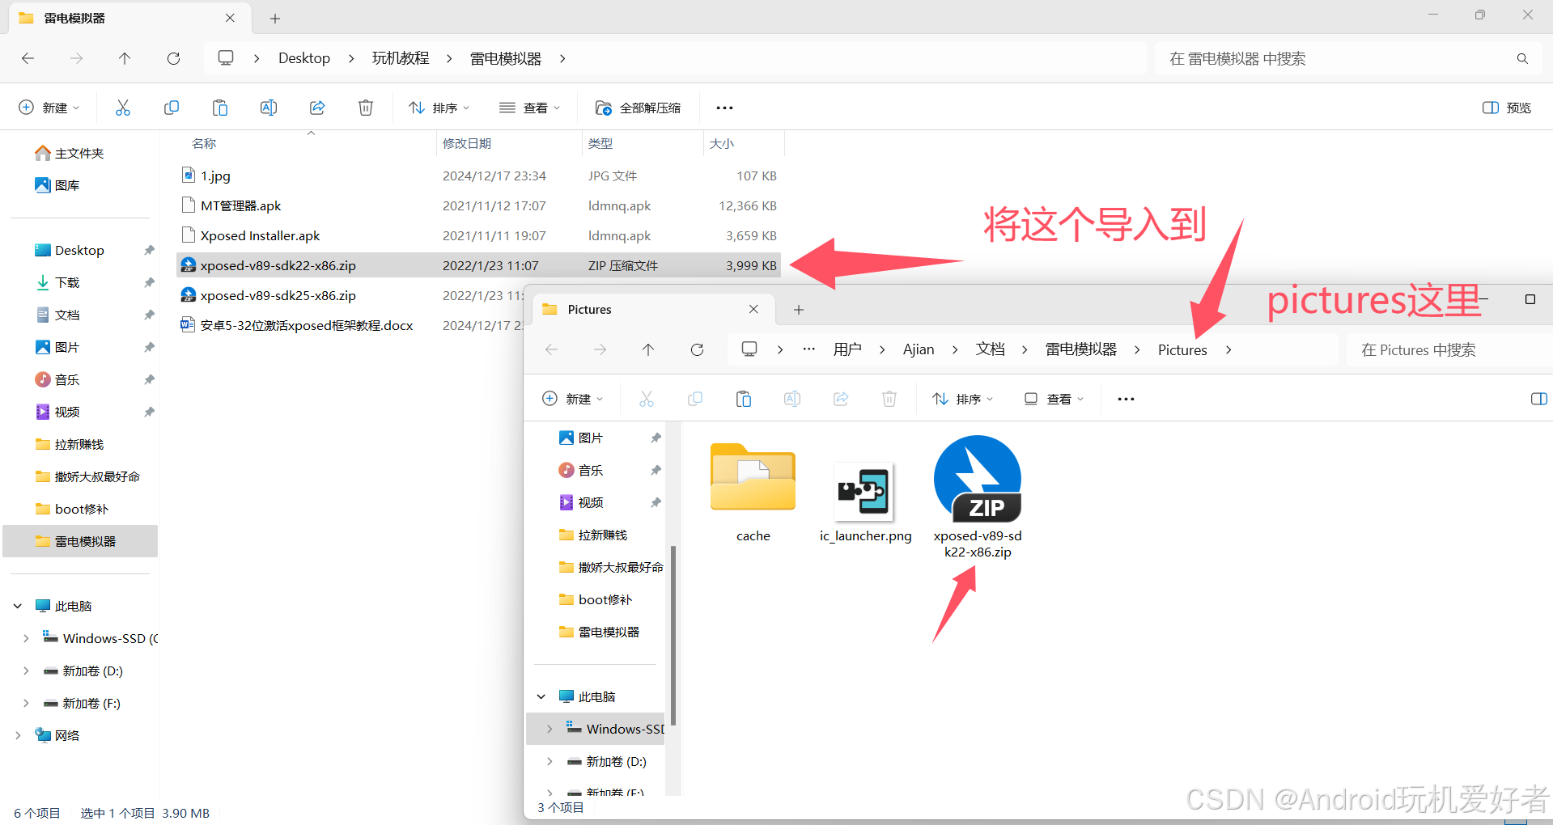
Task: Expand 网络 in left sidebar
Action: click(18, 735)
